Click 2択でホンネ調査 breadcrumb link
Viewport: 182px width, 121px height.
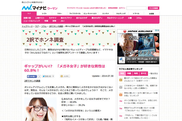(56, 26)
